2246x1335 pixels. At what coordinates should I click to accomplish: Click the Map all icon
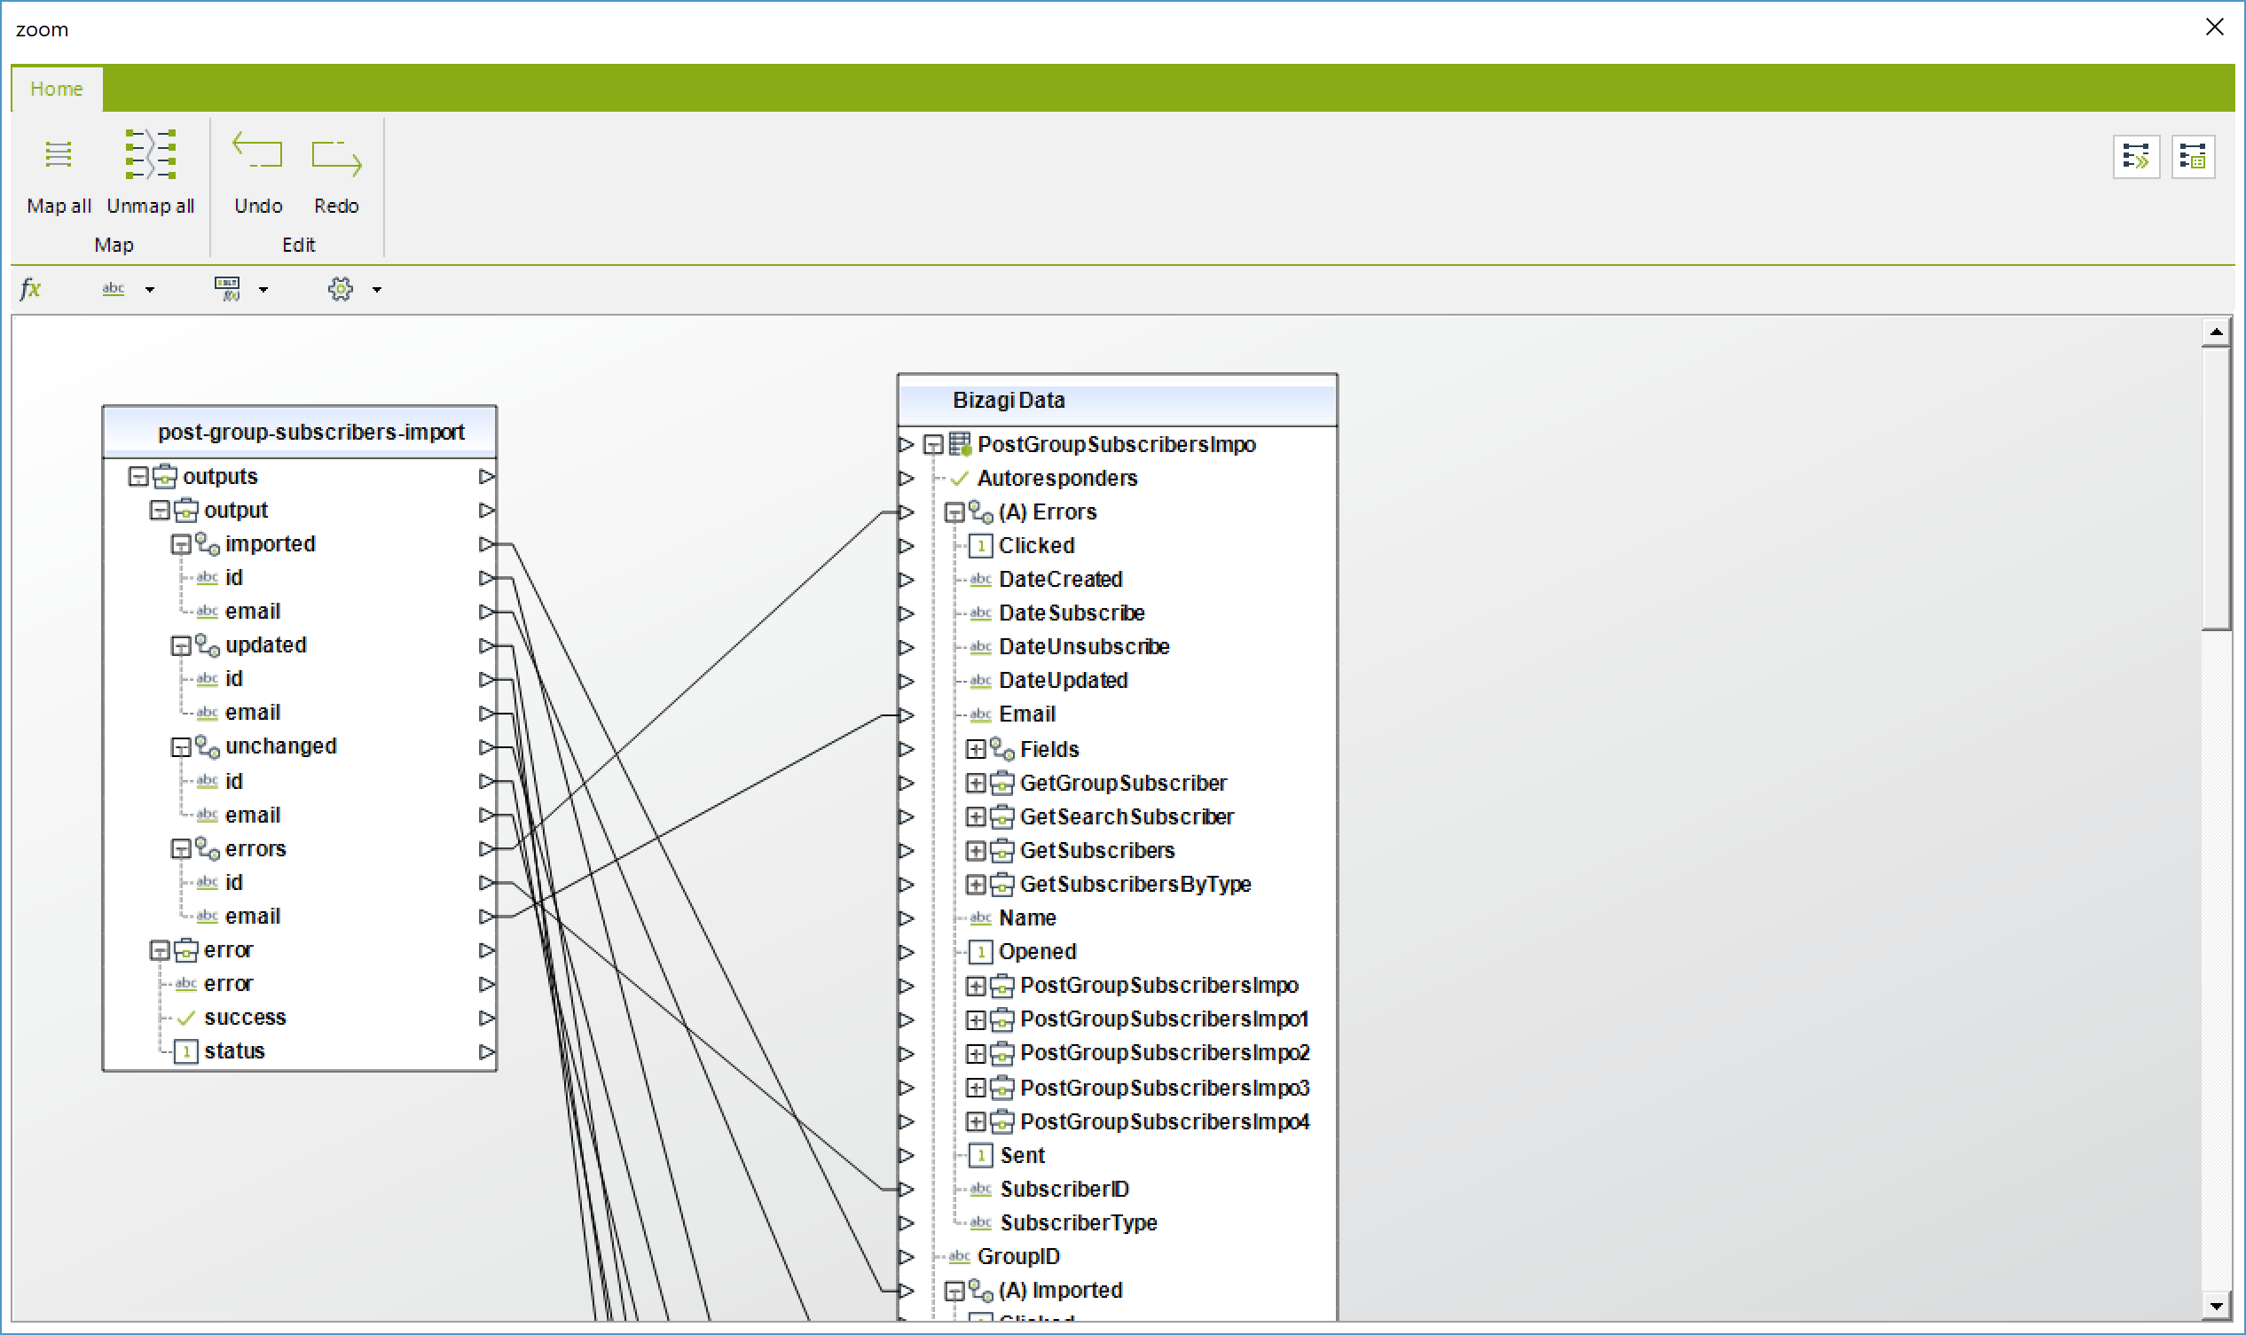pyautogui.click(x=59, y=155)
